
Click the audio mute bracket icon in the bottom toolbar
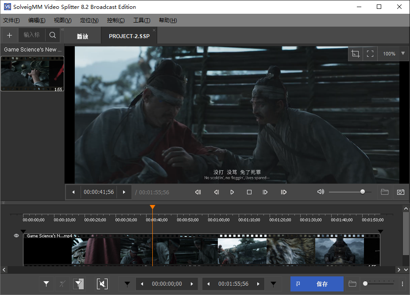click(102, 284)
